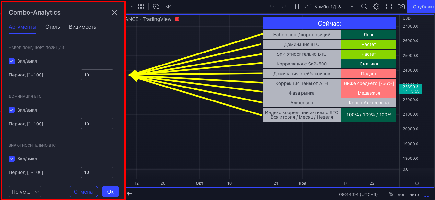Click the Ниже среднего [-66%] cell
This screenshot has height=200, width=435.
[369, 83]
